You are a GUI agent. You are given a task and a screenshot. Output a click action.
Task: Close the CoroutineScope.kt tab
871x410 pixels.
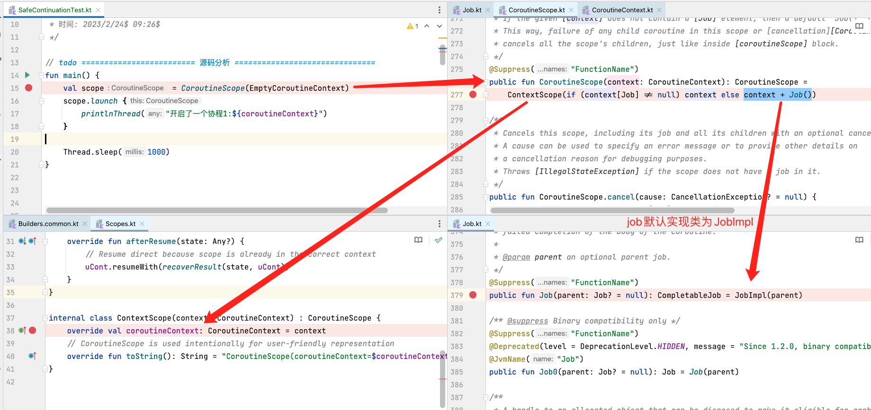coord(571,10)
